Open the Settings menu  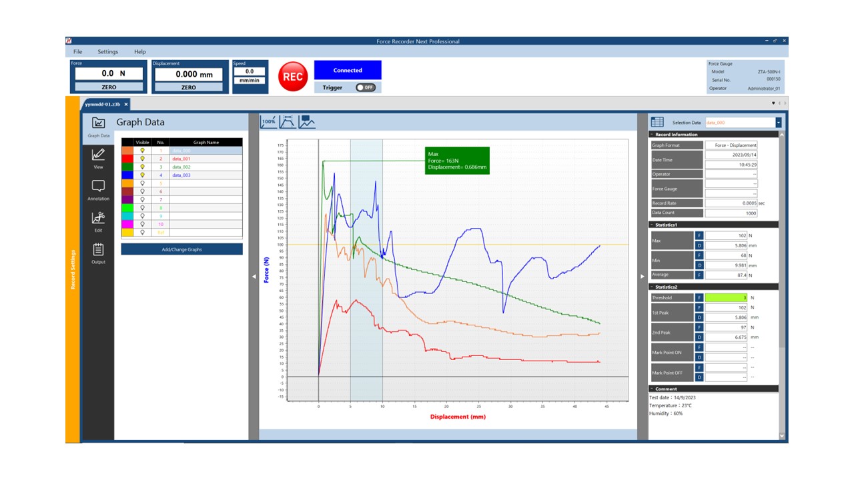coord(107,51)
